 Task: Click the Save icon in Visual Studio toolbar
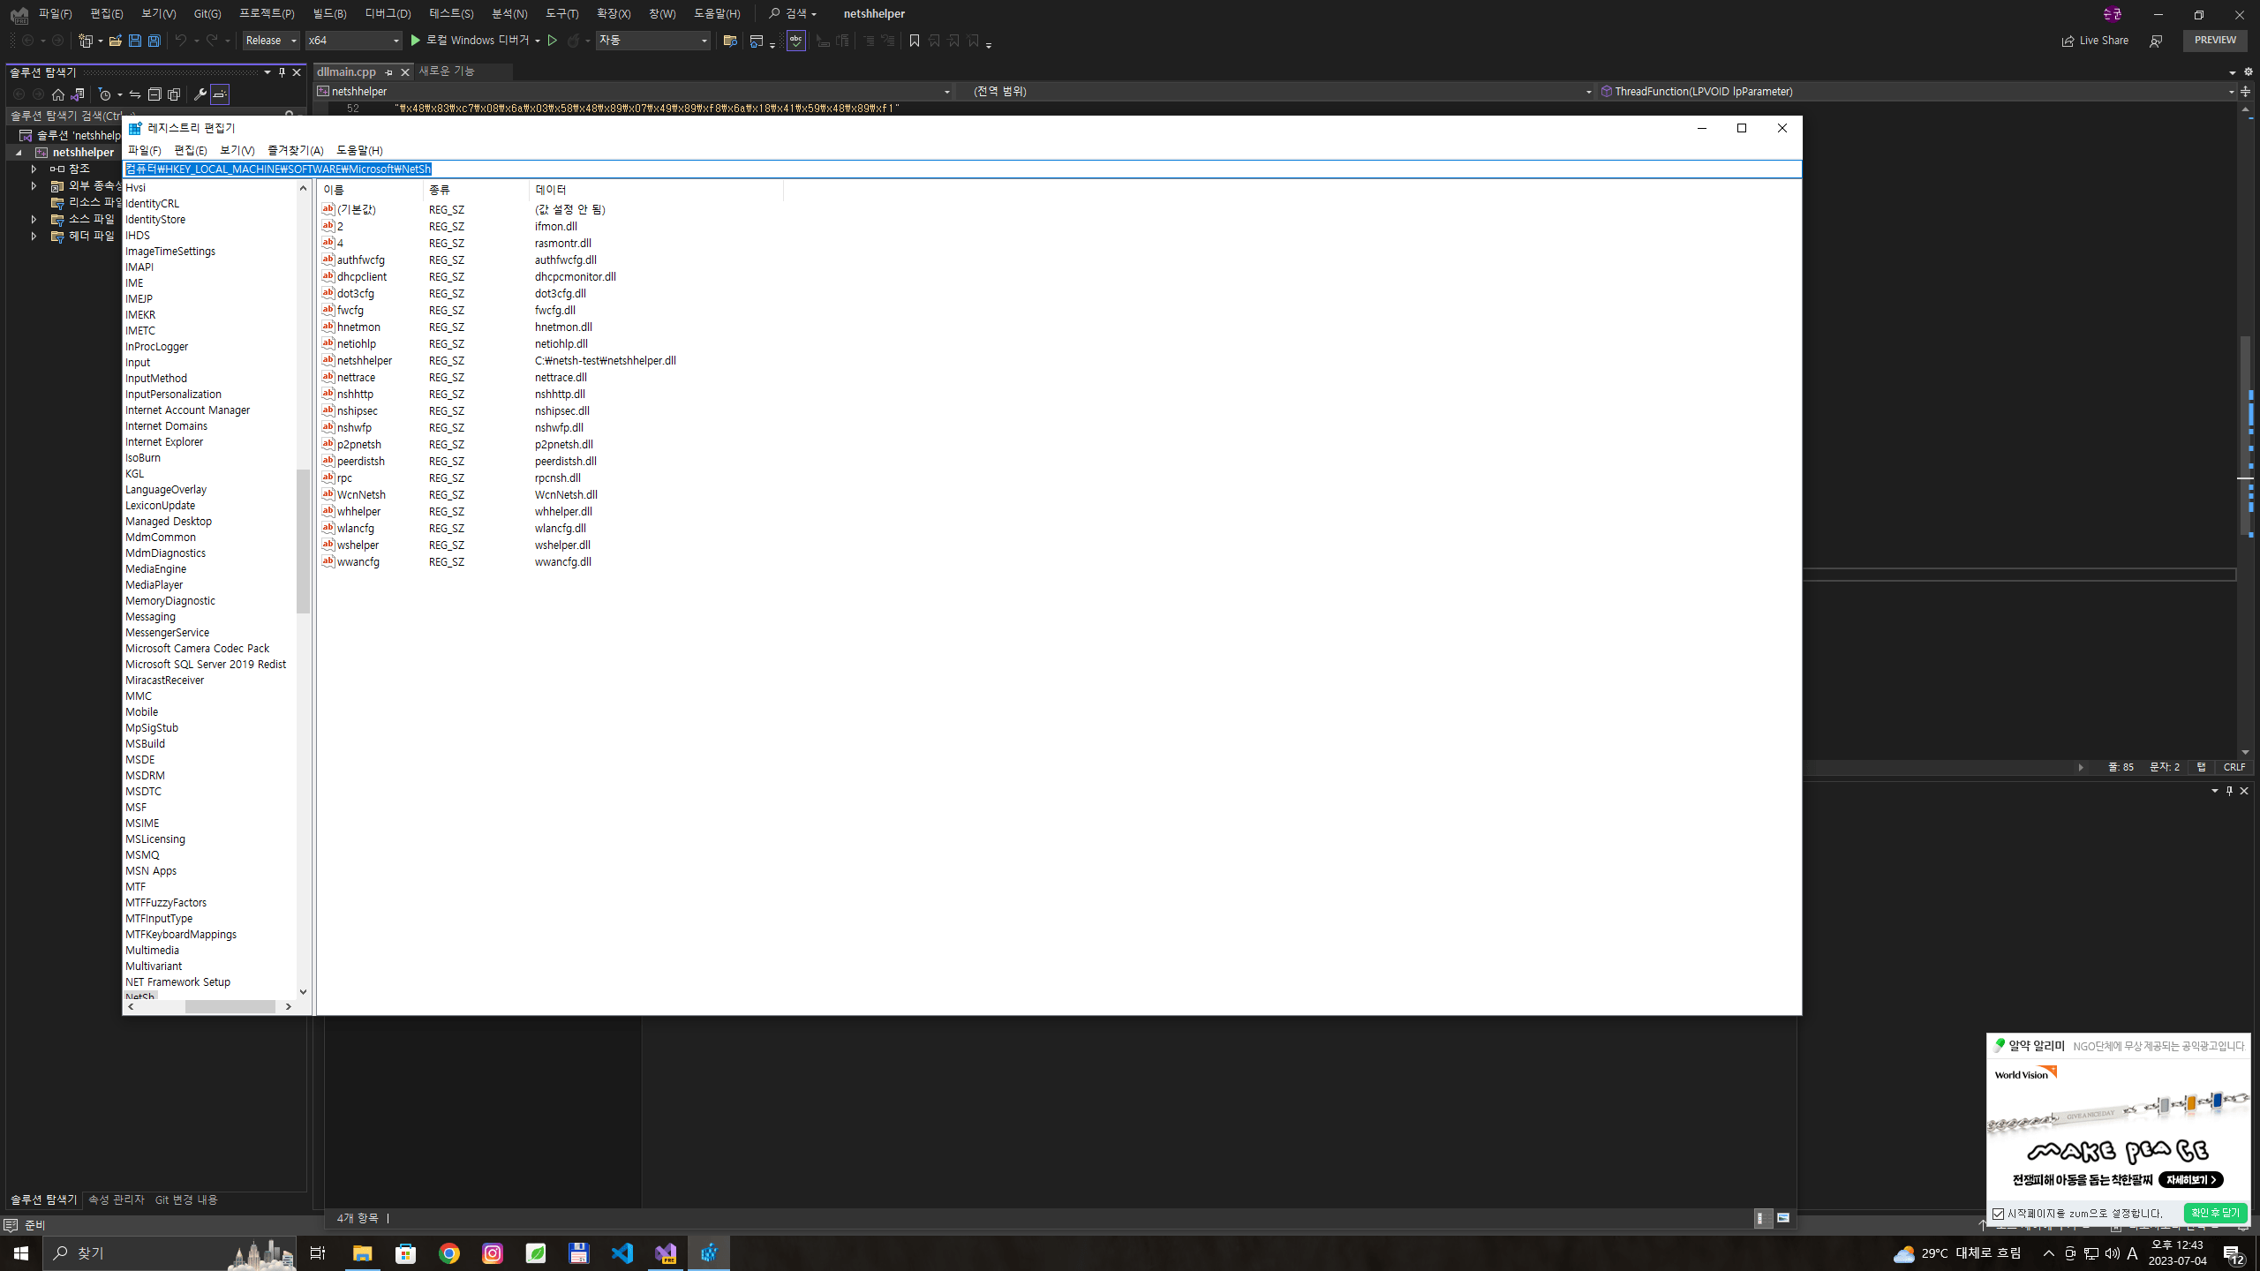(134, 41)
